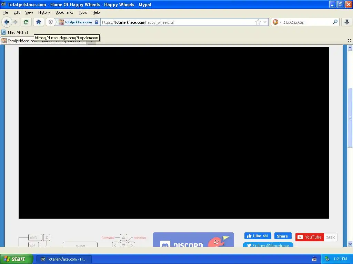
Task: Click the search magnifier icon
Action: click(335, 22)
